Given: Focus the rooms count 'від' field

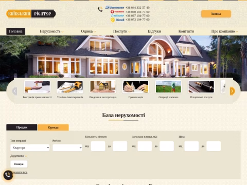Looking at the screenshot, I should coord(98,146).
